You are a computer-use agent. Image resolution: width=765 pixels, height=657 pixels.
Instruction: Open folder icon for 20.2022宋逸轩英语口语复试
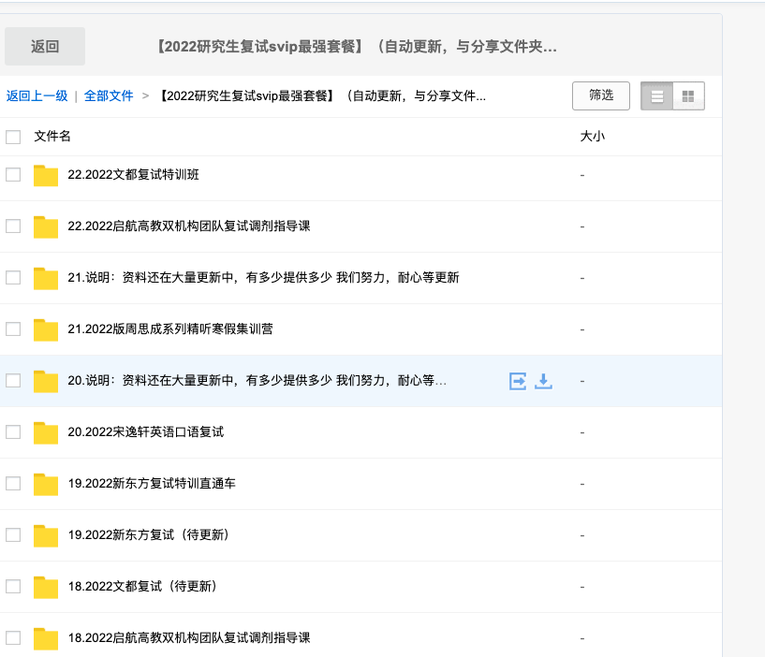[46, 432]
